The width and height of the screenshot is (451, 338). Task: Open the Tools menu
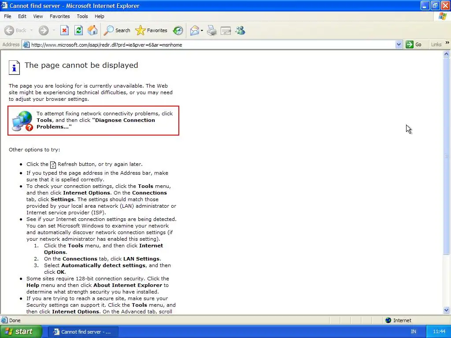coord(82,16)
